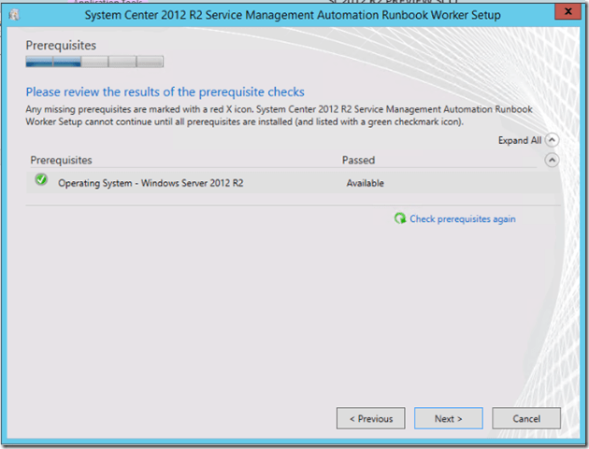Viewport: 589px width, 449px height.
Task: Click the Prerequisites column header
Action: tap(61, 161)
